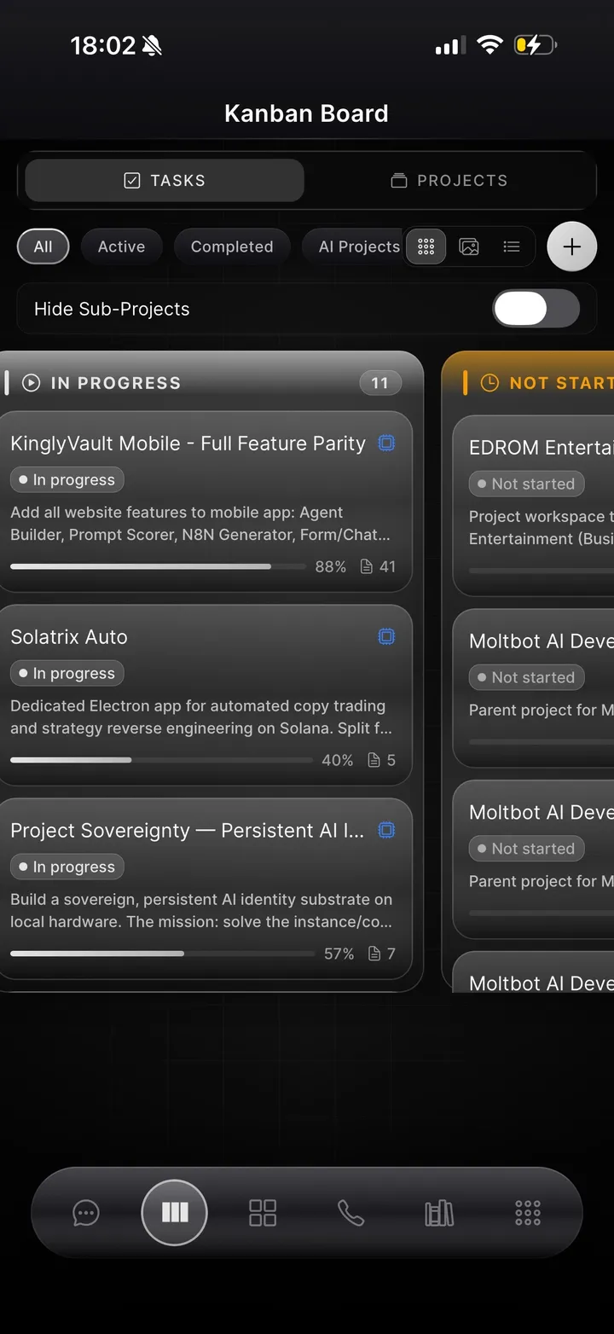
Task: Toggle the Hide Sub-Projects switch
Action: point(536,309)
